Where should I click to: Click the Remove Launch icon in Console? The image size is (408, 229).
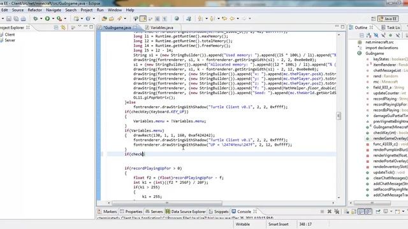coord(330,212)
